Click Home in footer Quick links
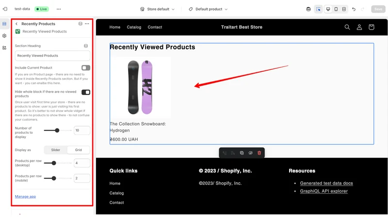388x218 pixels. (x=115, y=184)
